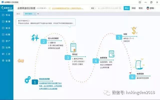Open the user account dropdown arrow
Image resolution: width=160 pixels, height=100 pixels.
click(155, 8)
